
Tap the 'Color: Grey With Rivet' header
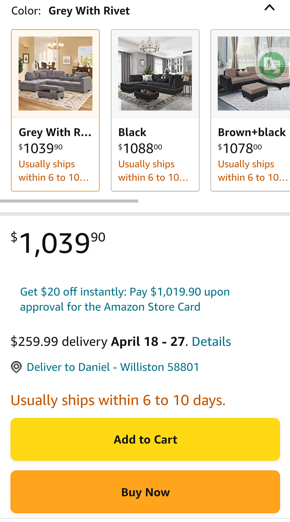coord(70,11)
